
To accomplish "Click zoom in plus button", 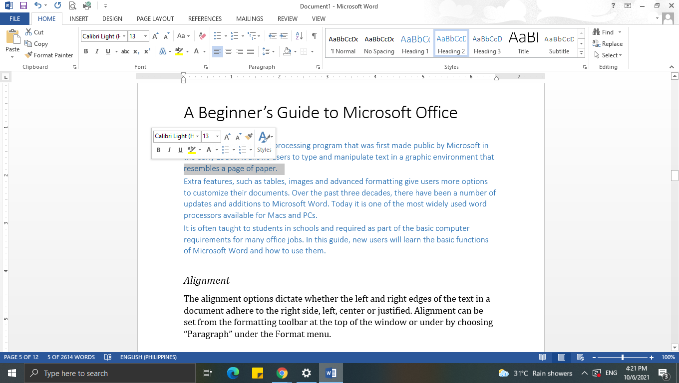I will (x=652, y=357).
